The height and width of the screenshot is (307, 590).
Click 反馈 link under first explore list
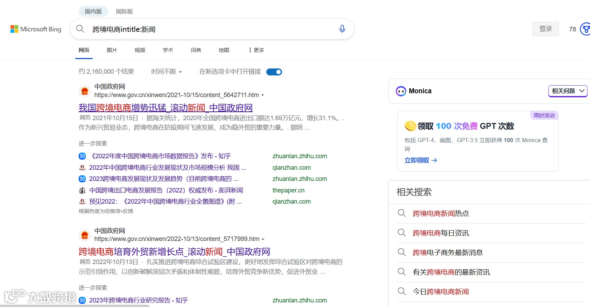pyautogui.click(x=128, y=211)
